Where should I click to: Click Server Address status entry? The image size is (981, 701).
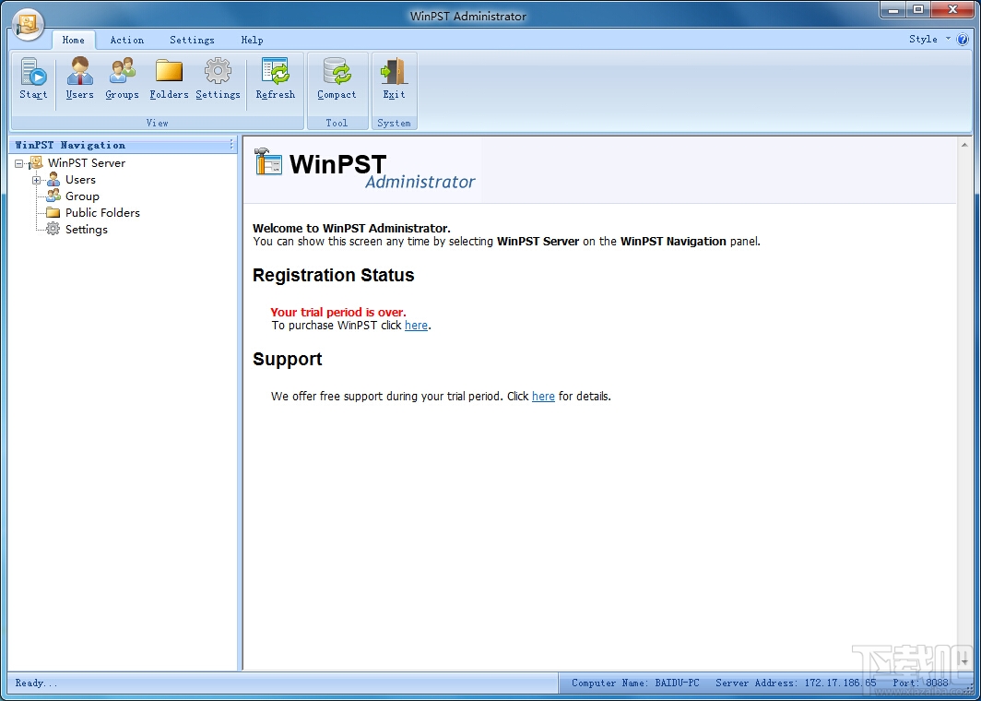tap(796, 683)
